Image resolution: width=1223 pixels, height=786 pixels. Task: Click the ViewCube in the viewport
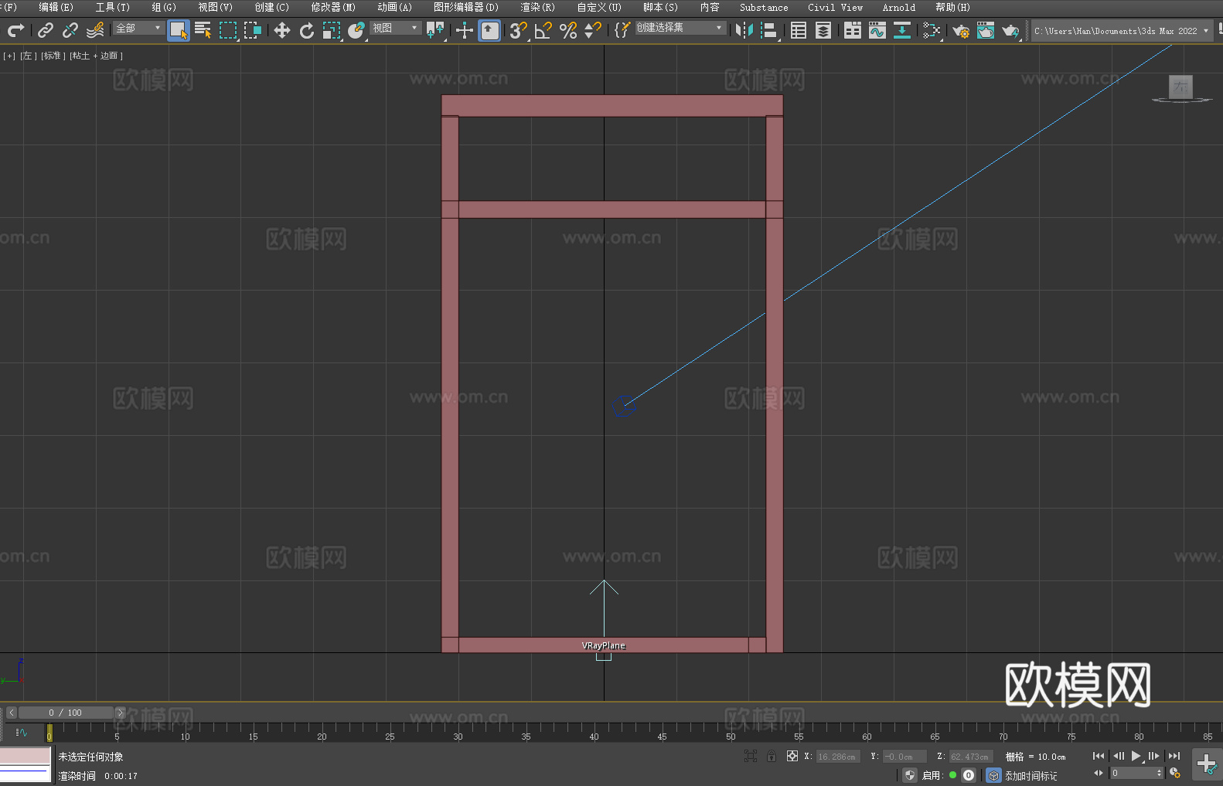coord(1180,87)
